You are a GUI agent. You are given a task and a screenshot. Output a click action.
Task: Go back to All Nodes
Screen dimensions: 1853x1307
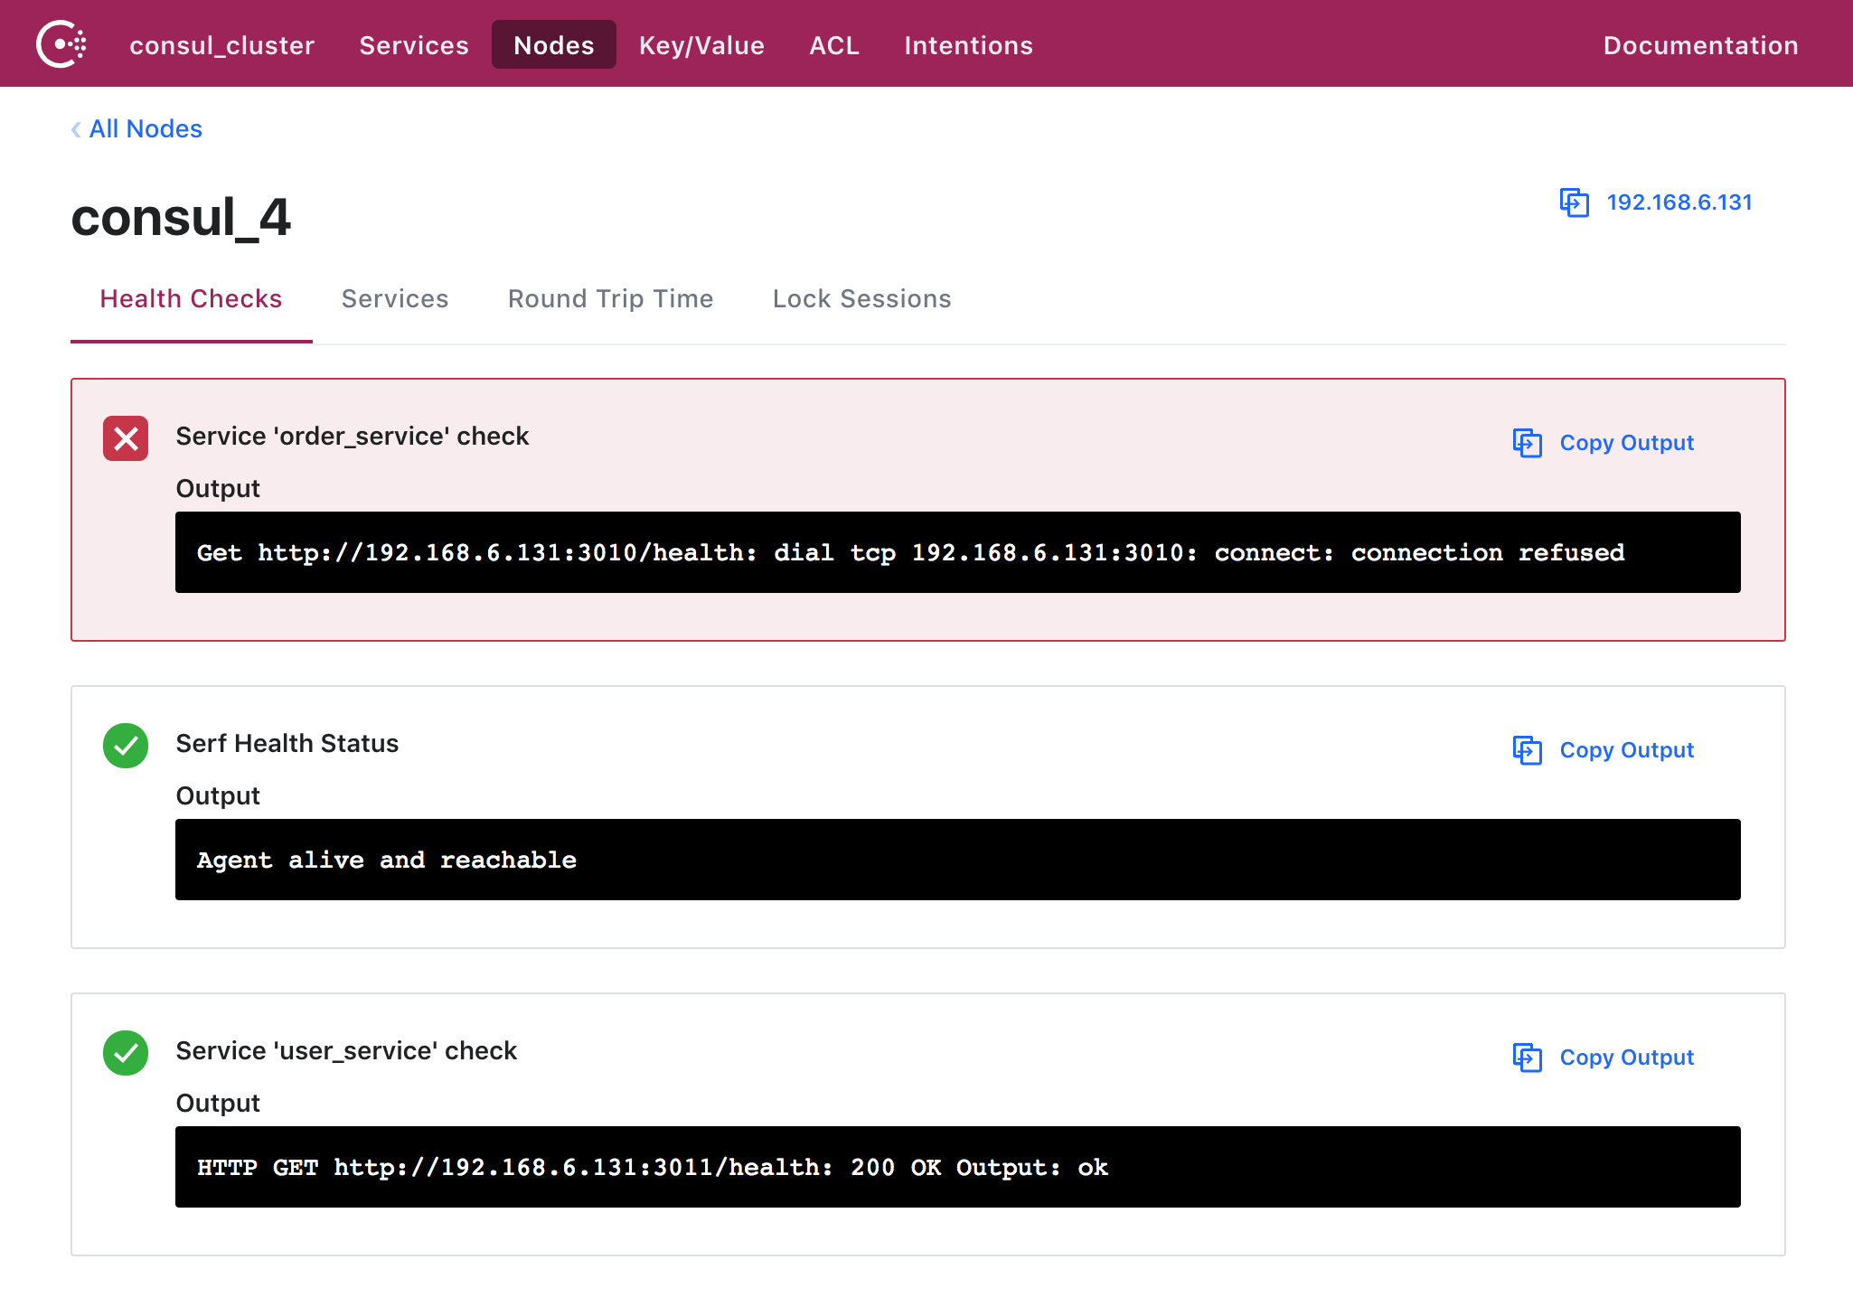click(x=146, y=129)
